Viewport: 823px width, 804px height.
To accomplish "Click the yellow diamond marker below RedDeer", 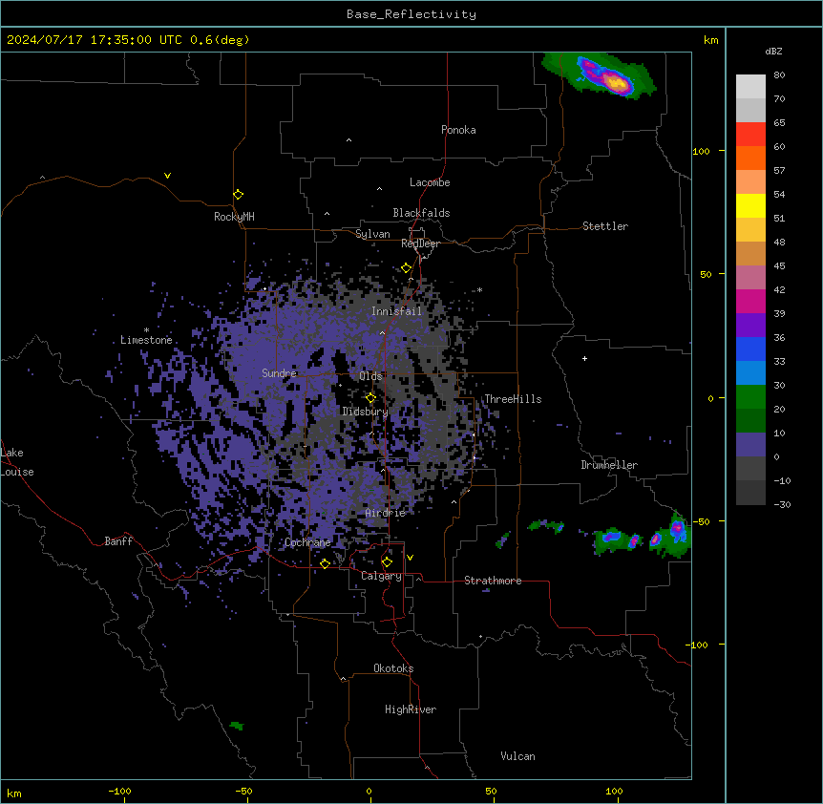I will point(406,268).
